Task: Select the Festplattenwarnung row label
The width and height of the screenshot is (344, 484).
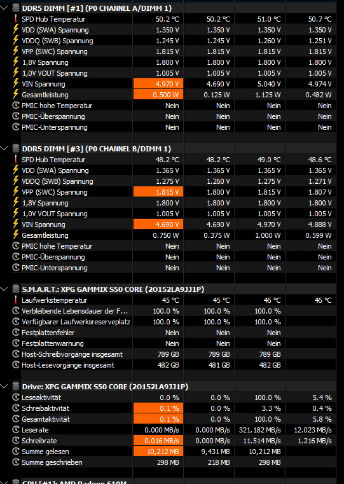Action: click(52, 343)
